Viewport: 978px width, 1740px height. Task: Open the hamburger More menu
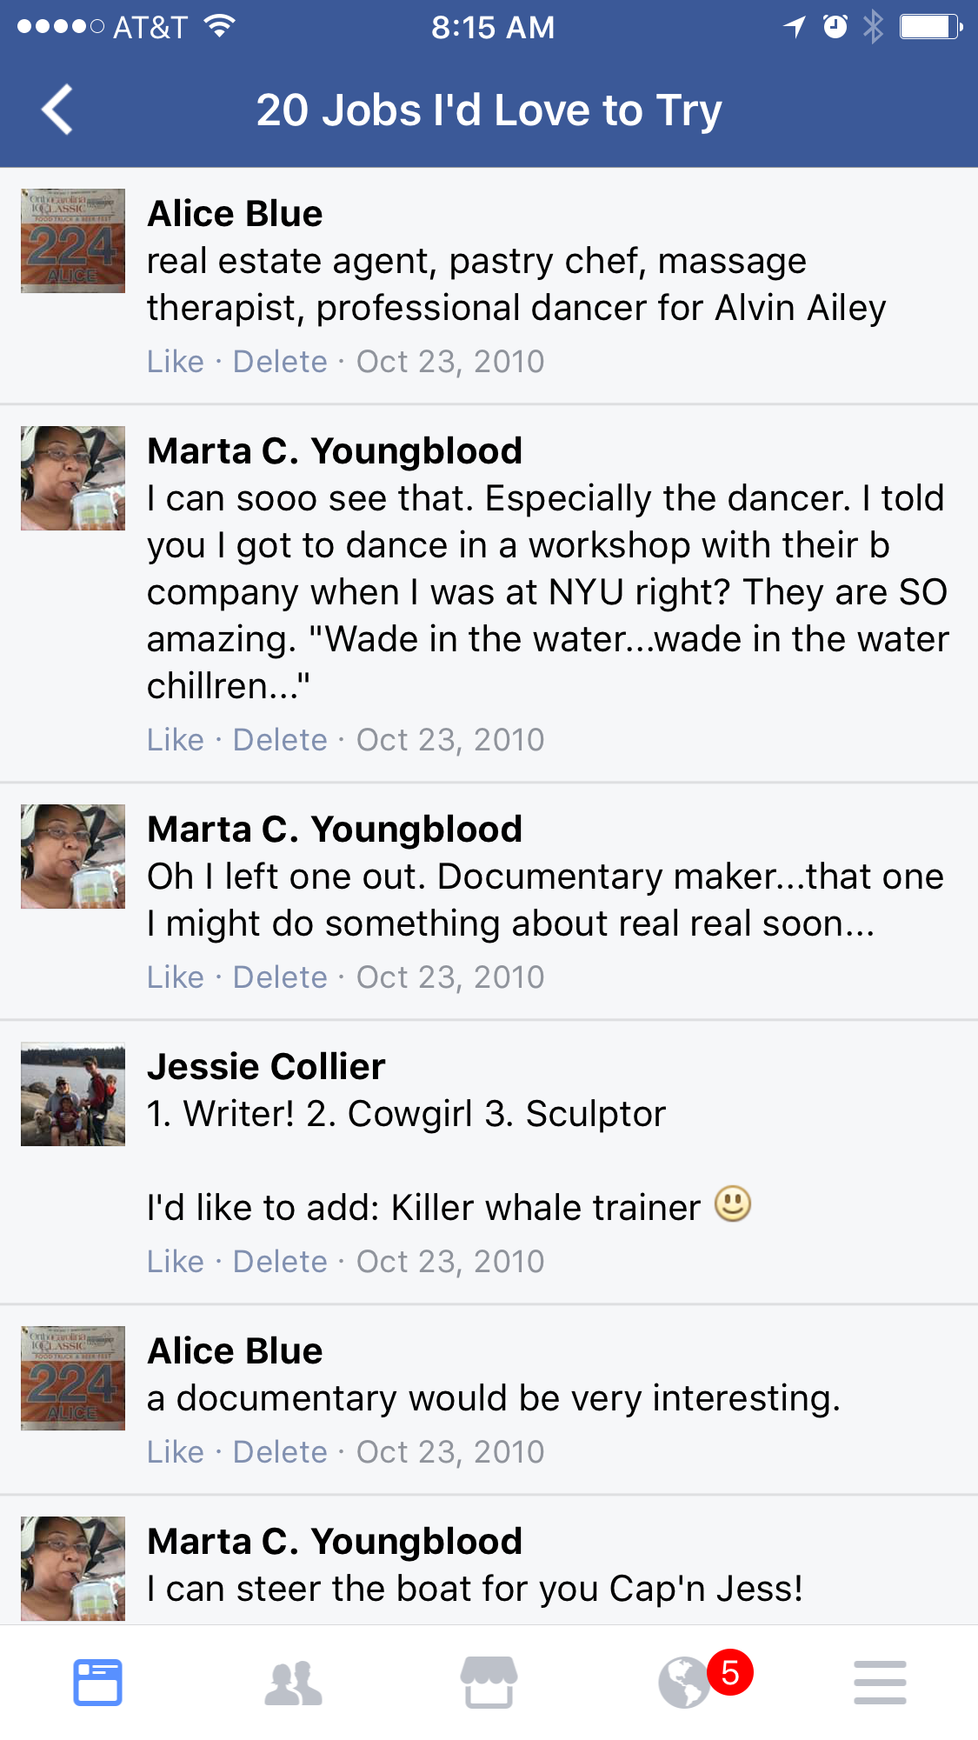(x=880, y=1682)
